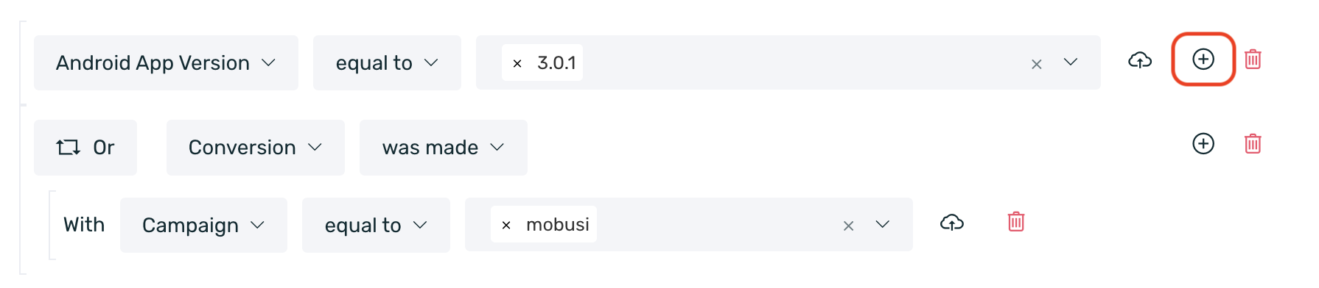
Task: Open the Android App Version dropdown
Action: point(166,63)
